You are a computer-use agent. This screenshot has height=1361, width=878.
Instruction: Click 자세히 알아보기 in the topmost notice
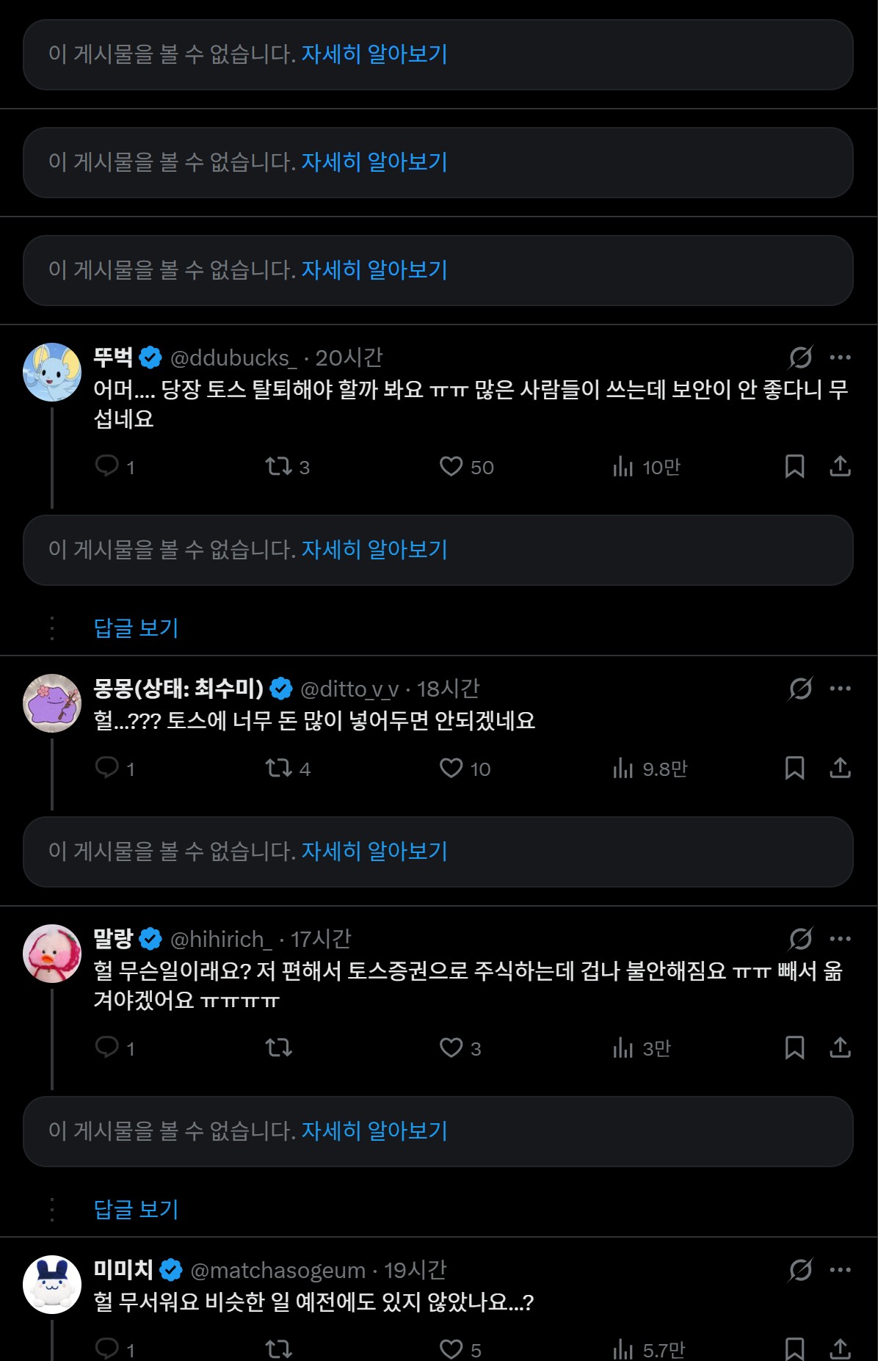tap(374, 54)
